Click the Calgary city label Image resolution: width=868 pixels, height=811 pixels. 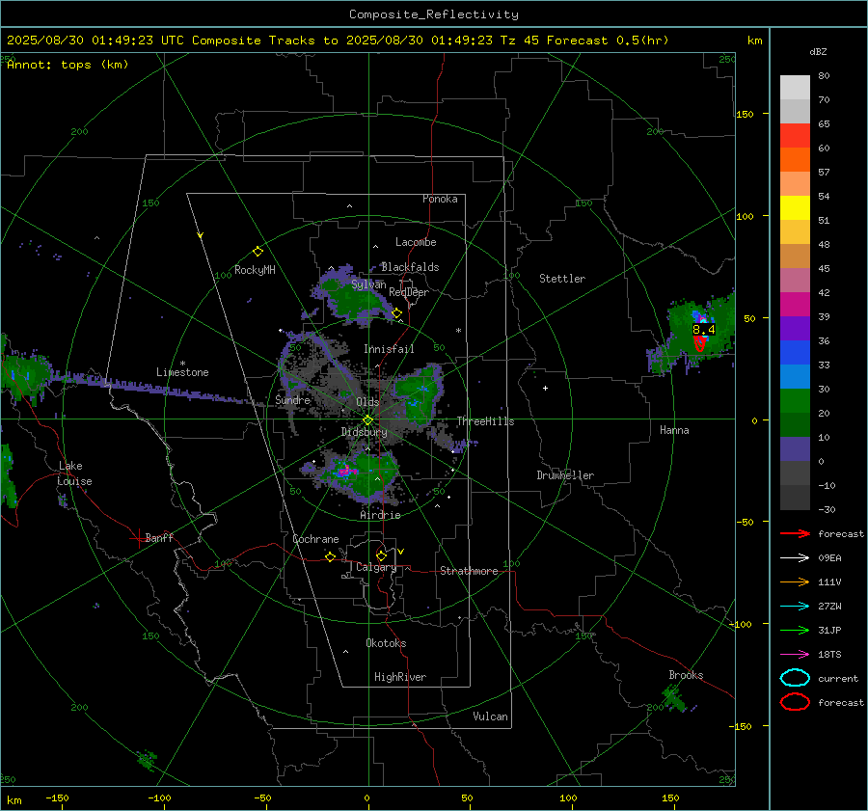pyautogui.click(x=376, y=567)
